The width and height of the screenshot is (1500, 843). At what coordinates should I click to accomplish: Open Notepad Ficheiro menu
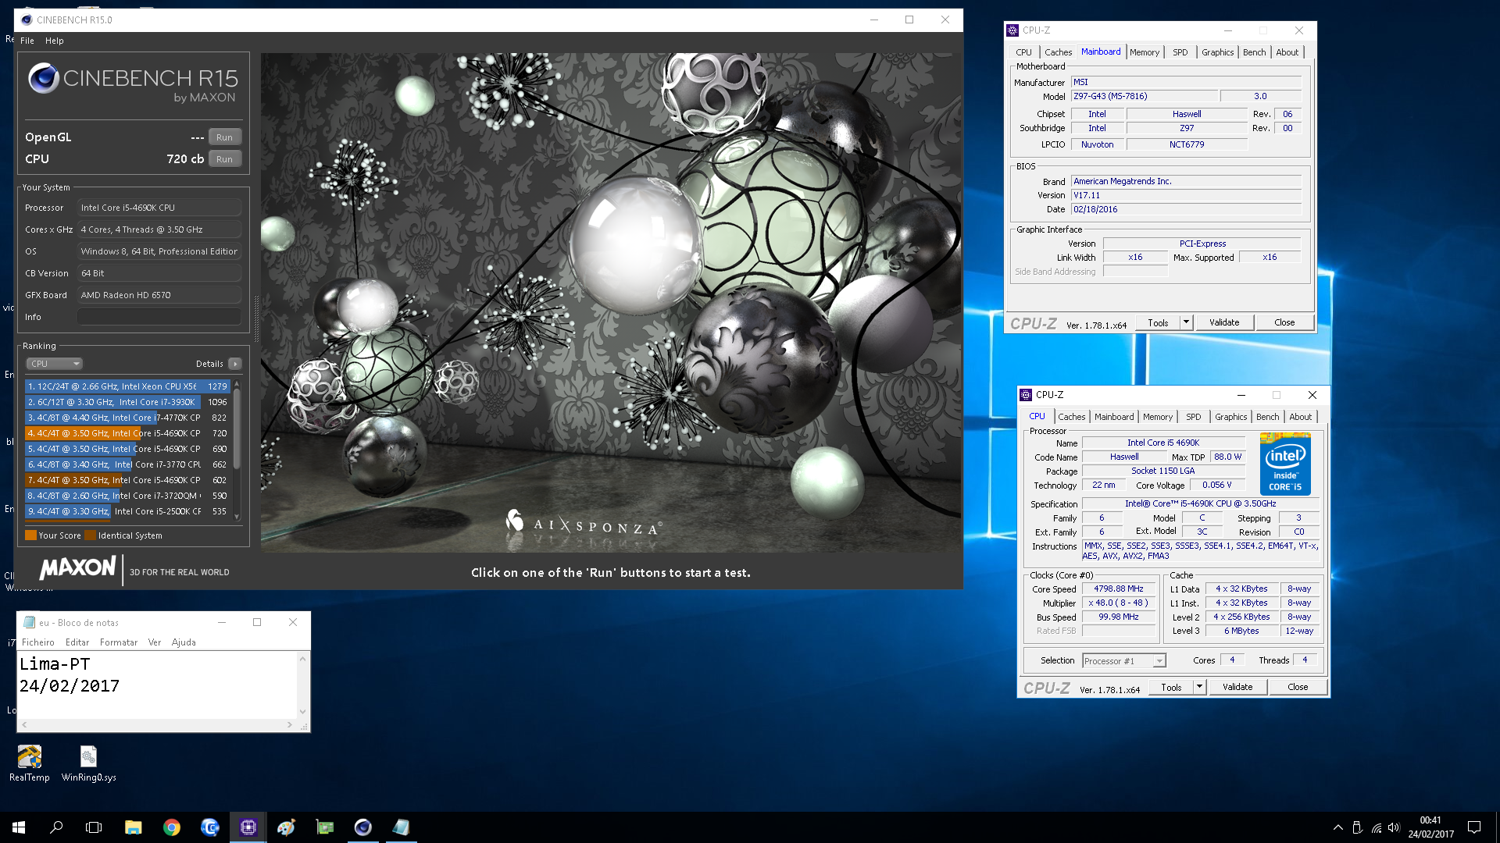(x=38, y=642)
